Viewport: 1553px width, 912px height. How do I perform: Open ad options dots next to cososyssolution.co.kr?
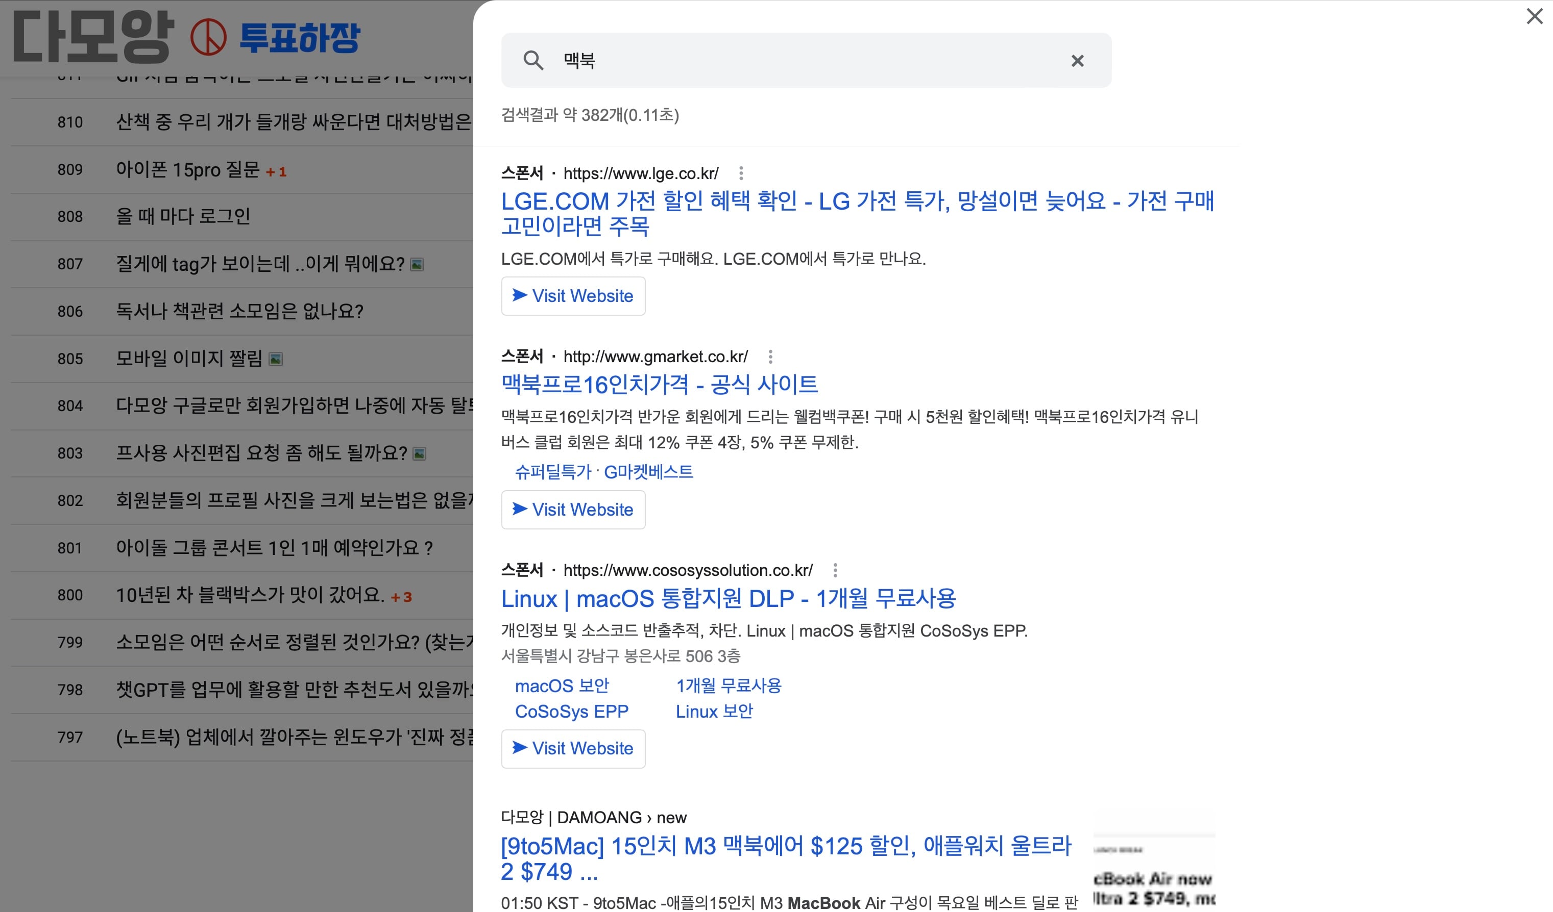pos(835,570)
